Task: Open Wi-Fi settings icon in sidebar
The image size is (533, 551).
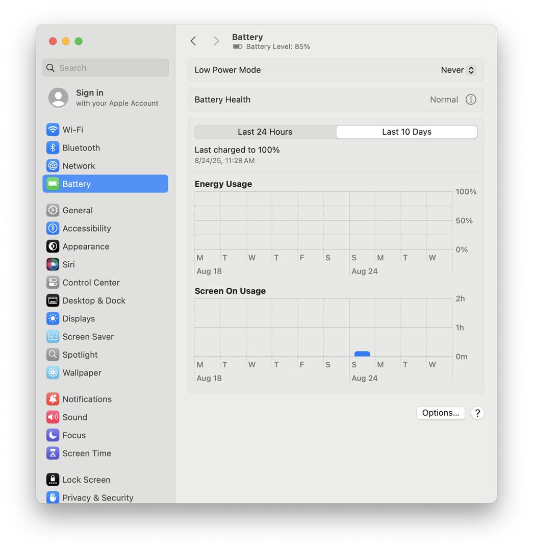Action: 53,130
